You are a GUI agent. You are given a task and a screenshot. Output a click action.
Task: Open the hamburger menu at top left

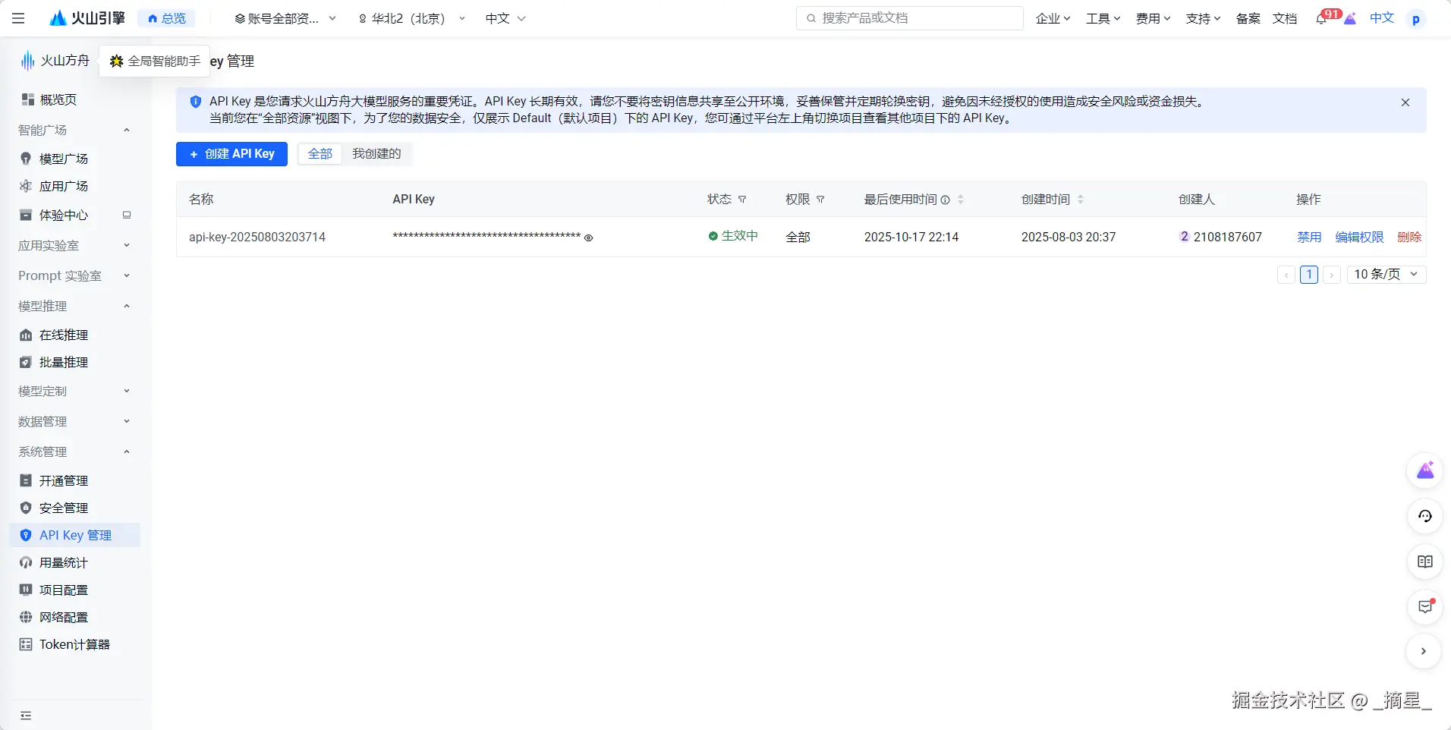(18, 18)
